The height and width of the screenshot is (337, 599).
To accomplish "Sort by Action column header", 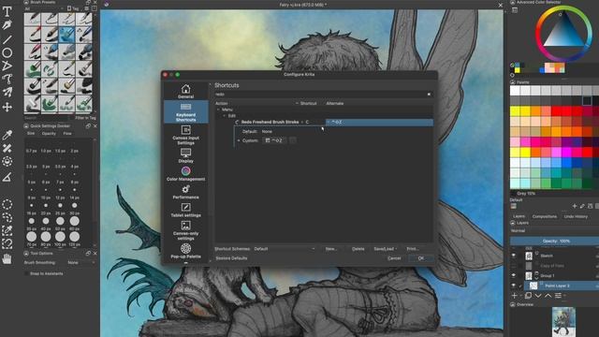I will 222,104.
